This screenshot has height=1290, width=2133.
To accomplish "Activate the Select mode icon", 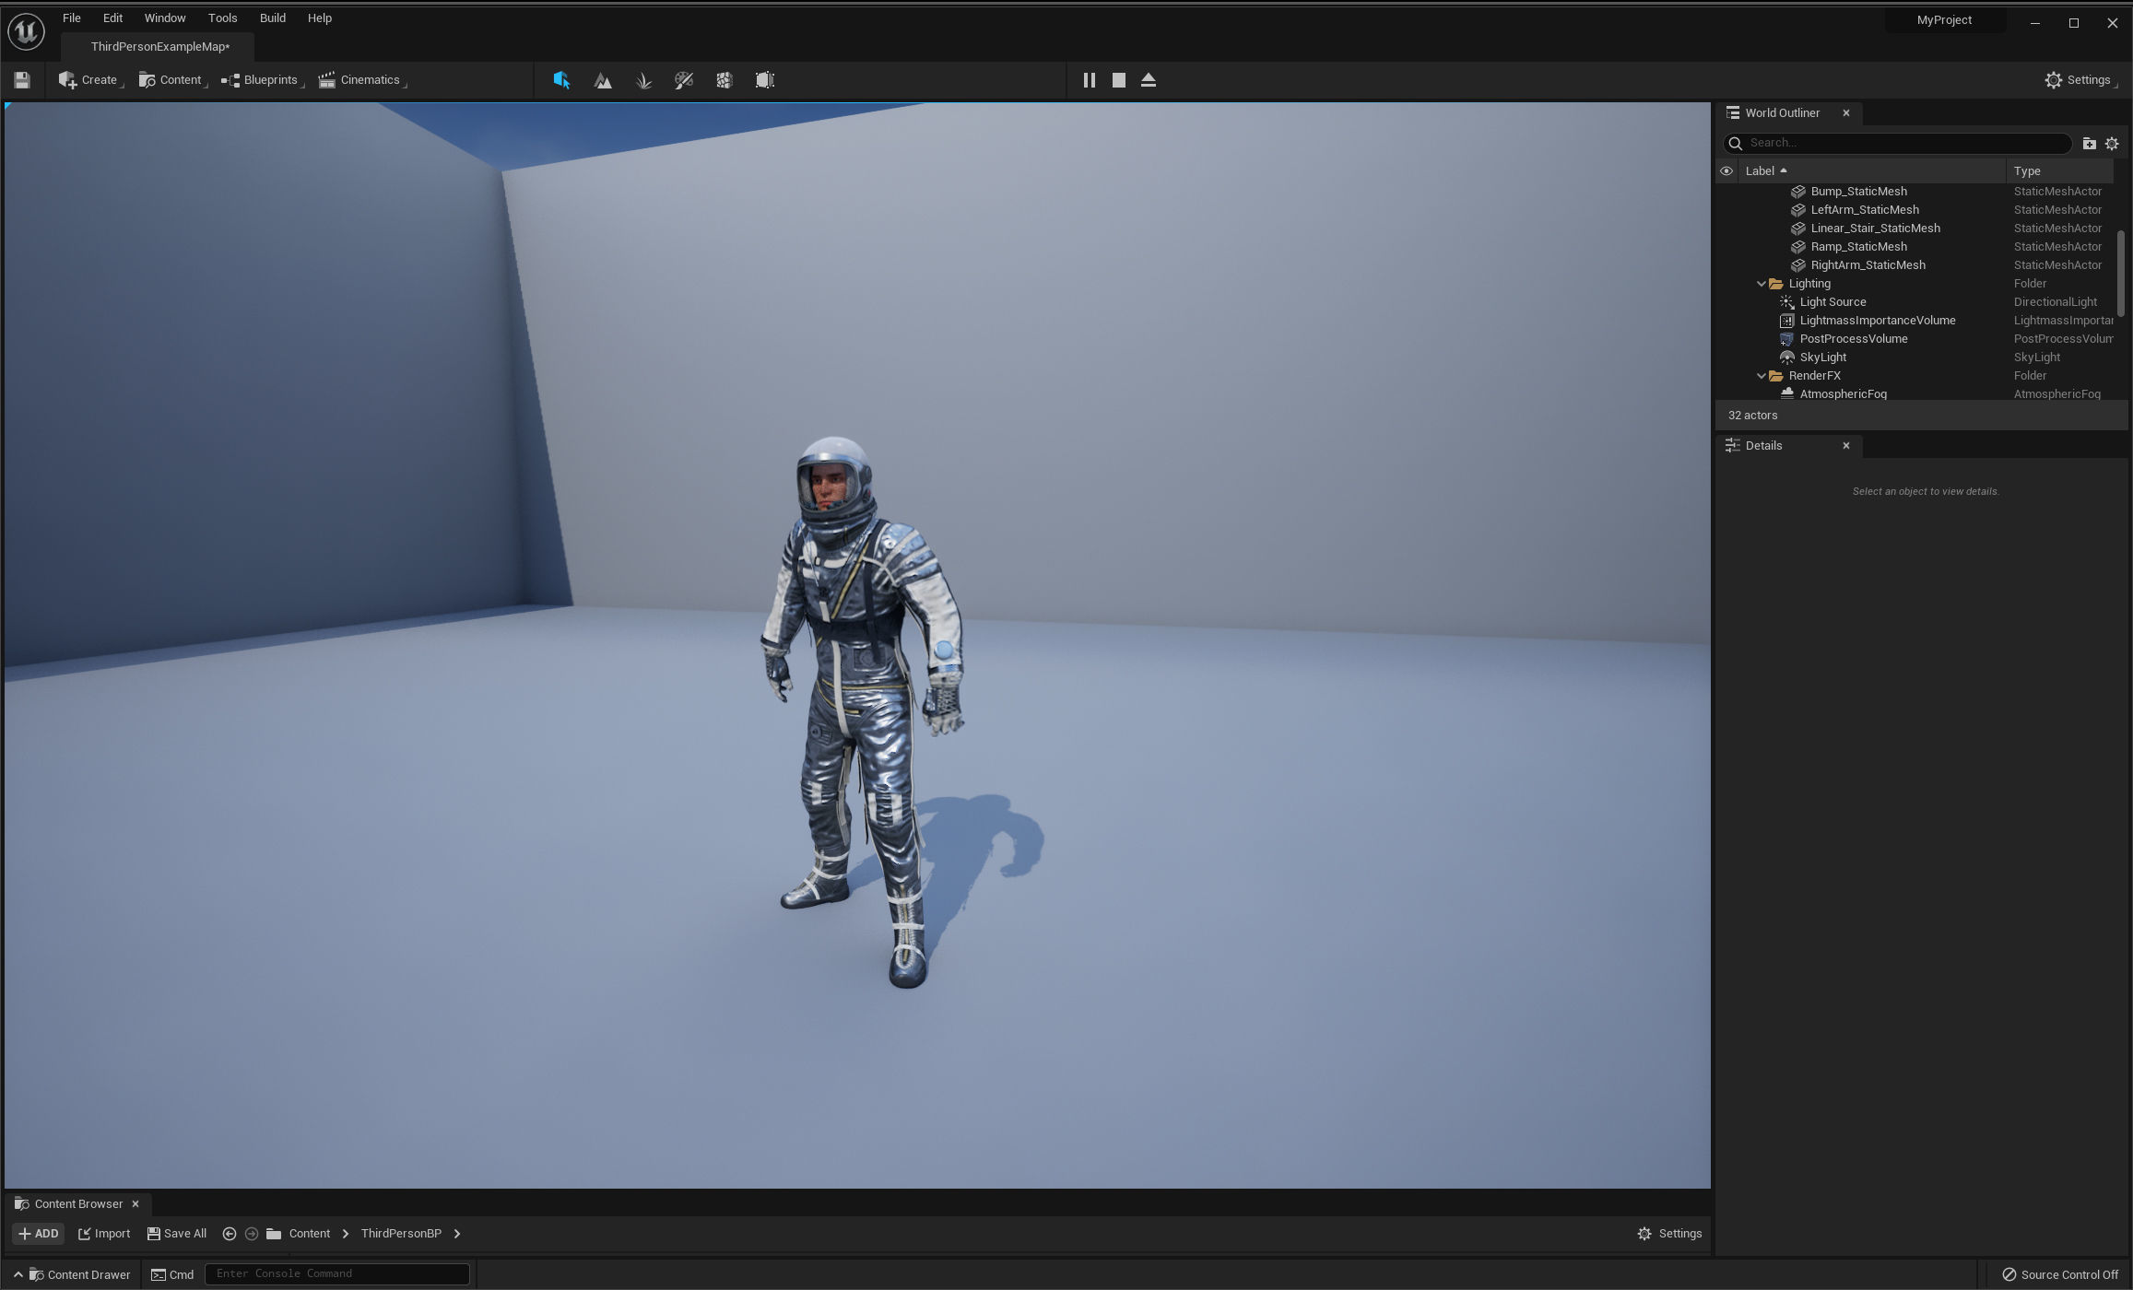I will coord(561,80).
